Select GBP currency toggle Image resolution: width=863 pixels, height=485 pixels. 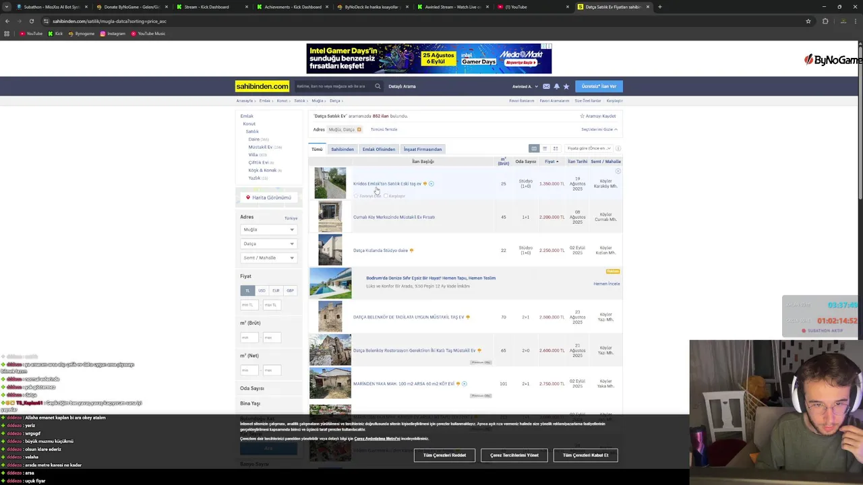tap(290, 290)
